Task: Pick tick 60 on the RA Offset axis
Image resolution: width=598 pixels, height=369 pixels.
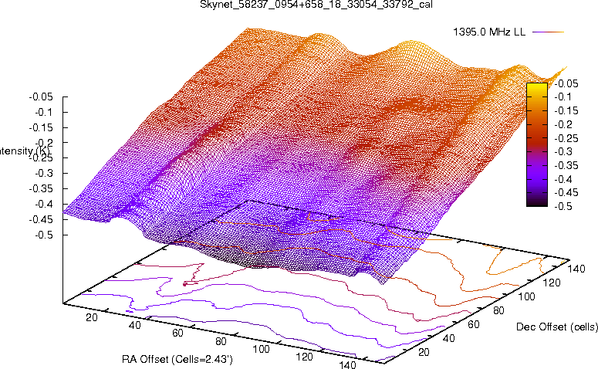Action: pos(177,333)
